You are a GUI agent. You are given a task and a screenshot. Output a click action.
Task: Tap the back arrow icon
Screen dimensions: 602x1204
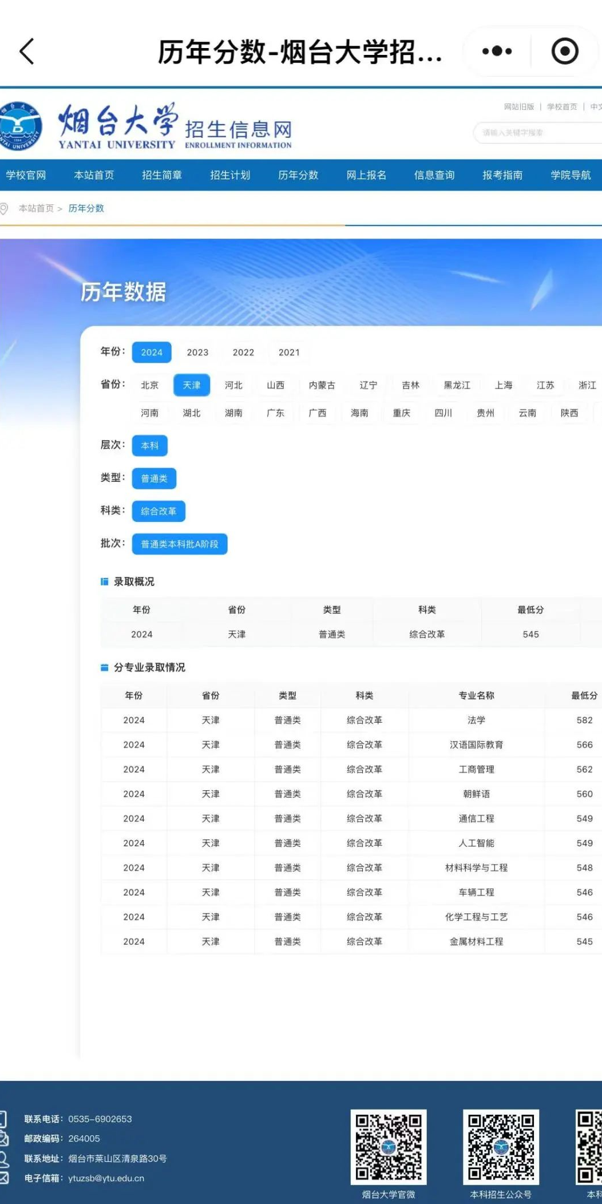[x=27, y=52]
